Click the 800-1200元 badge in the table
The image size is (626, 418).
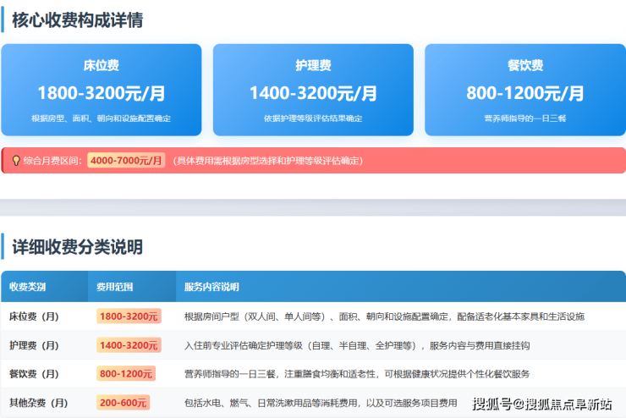[125, 374]
